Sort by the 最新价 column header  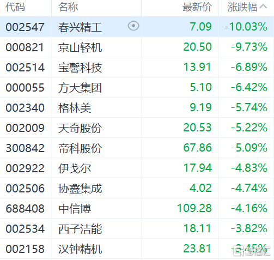click(197, 7)
